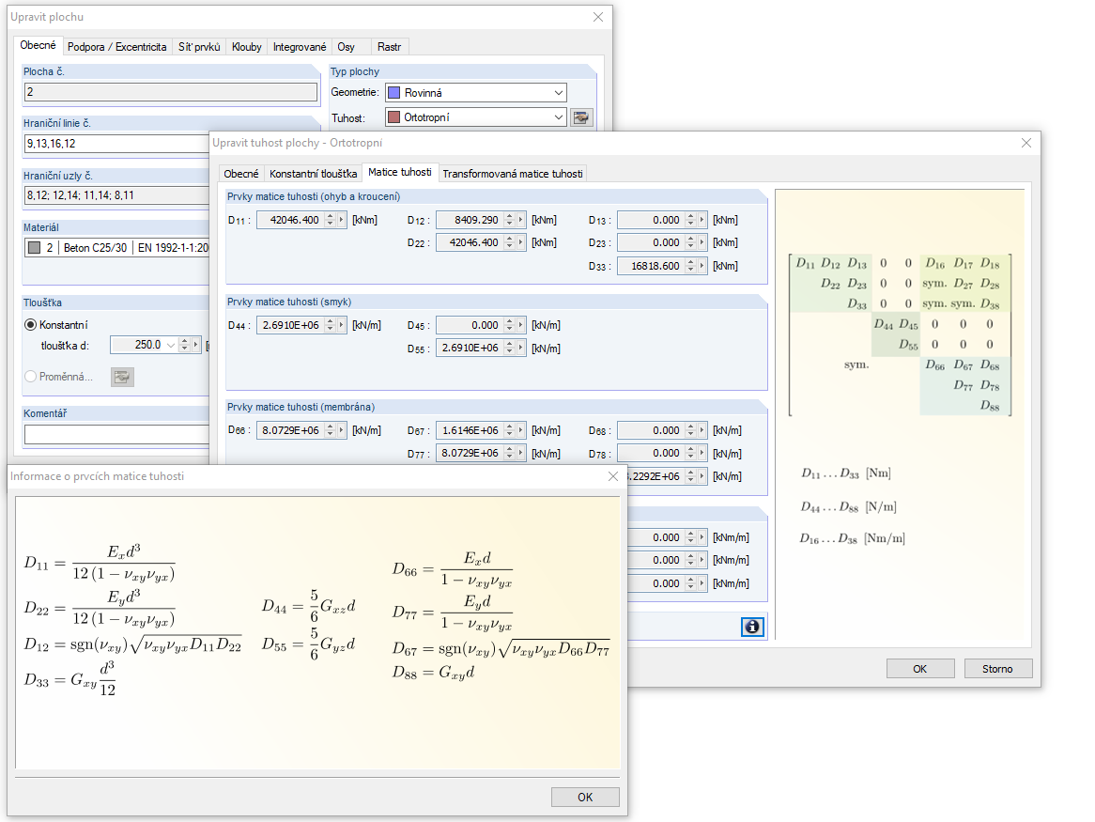Switch to Transformovaná matice tuhosti tab
Image resolution: width=1095 pixels, height=822 pixels.
tap(513, 174)
